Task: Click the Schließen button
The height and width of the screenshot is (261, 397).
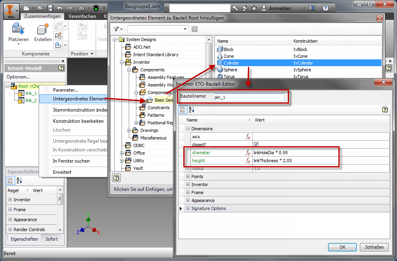Action: [x=374, y=247]
